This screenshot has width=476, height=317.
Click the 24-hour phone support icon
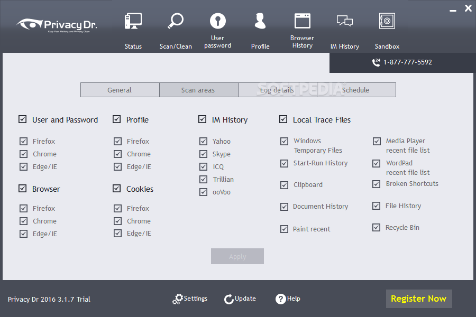coord(376,62)
